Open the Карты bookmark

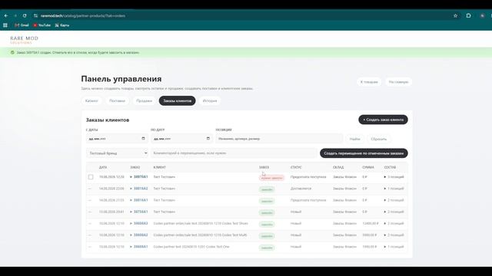(x=62, y=25)
